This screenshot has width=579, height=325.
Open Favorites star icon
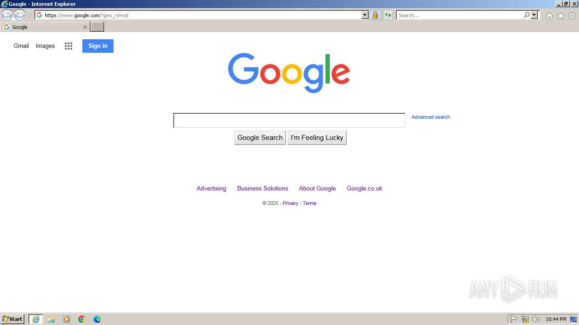(x=560, y=16)
